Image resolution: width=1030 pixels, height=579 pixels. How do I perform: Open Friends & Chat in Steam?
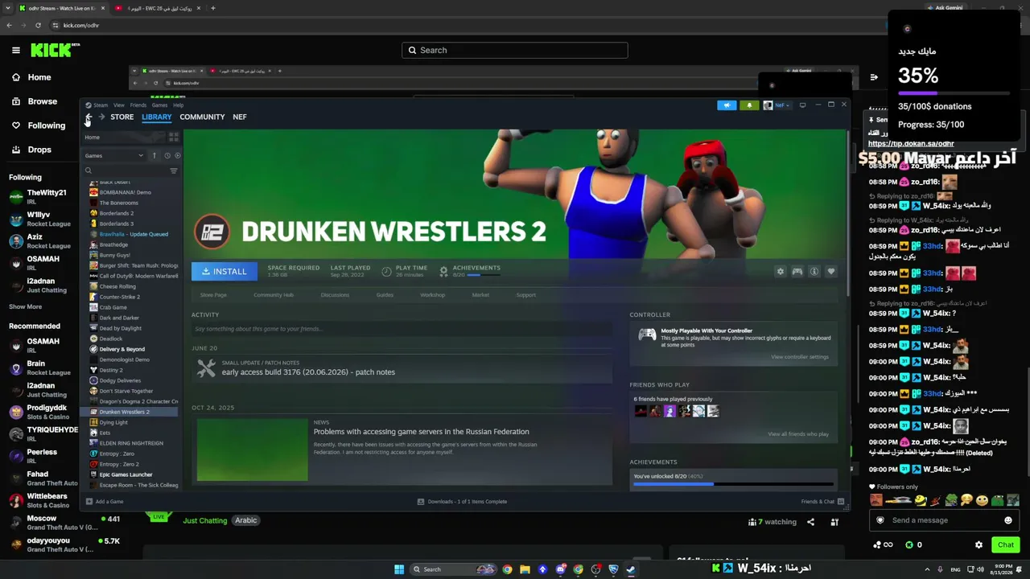coord(822,502)
